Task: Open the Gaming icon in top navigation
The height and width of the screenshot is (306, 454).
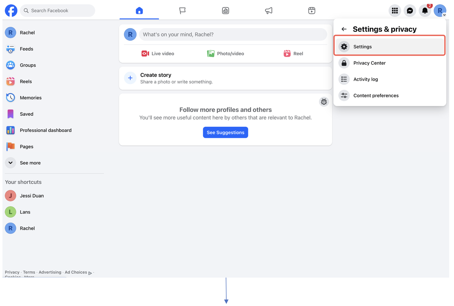Action: 312,11
